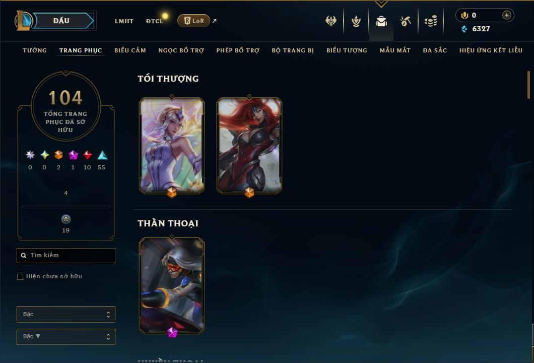Open the Loot hammer icon
The width and height of the screenshot is (534, 363).
point(406,21)
